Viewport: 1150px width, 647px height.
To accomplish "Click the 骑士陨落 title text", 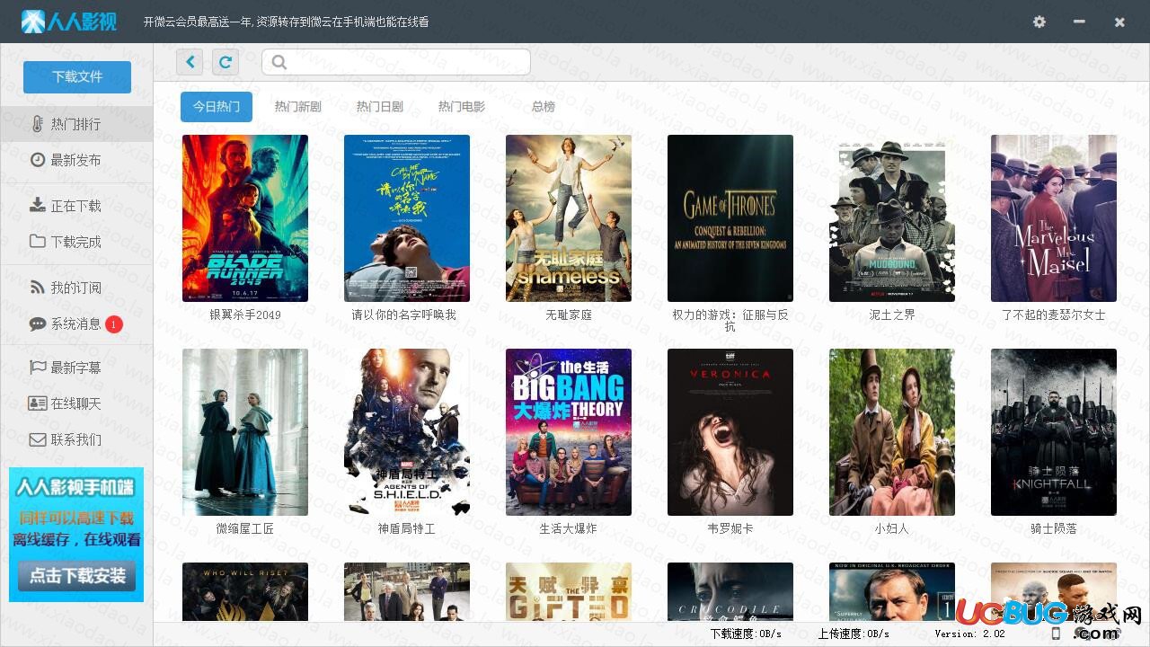I will point(1054,529).
